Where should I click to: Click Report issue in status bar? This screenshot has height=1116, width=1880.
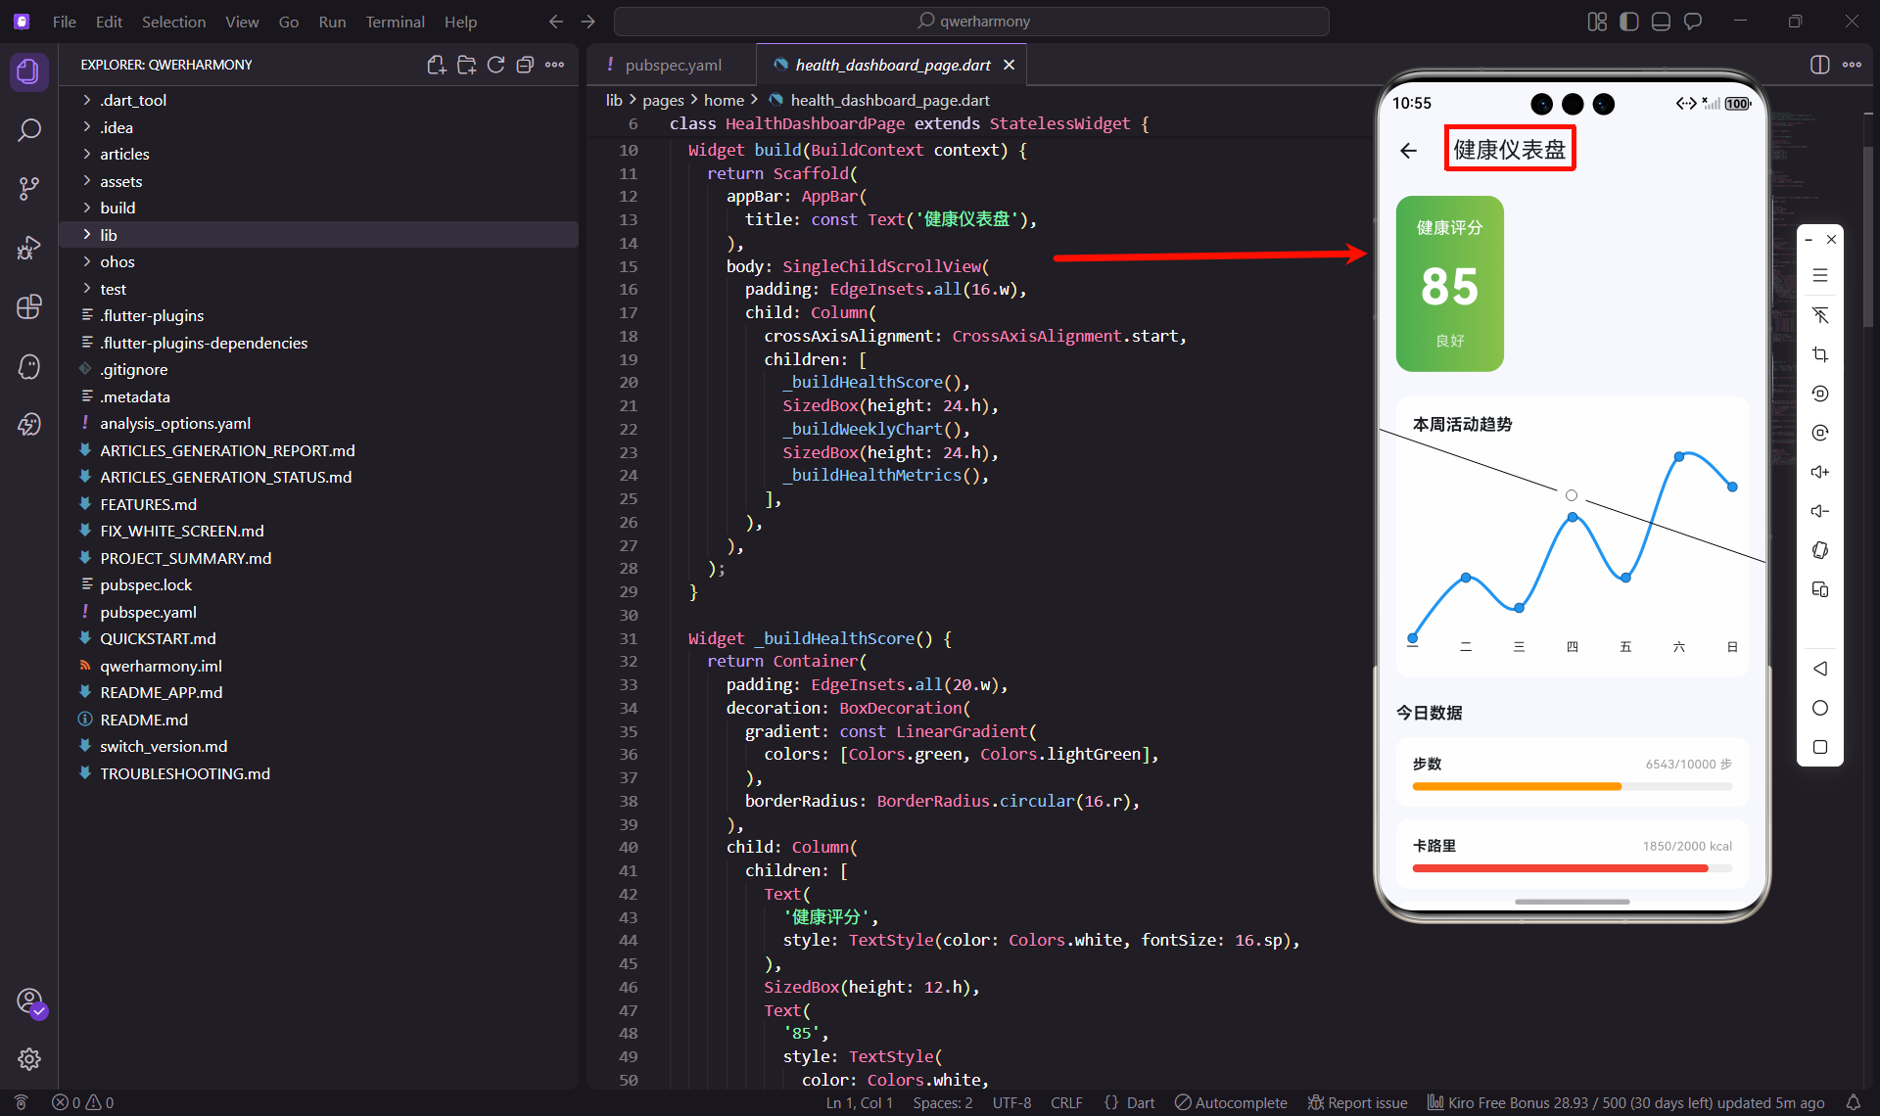[x=1357, y=1102]
